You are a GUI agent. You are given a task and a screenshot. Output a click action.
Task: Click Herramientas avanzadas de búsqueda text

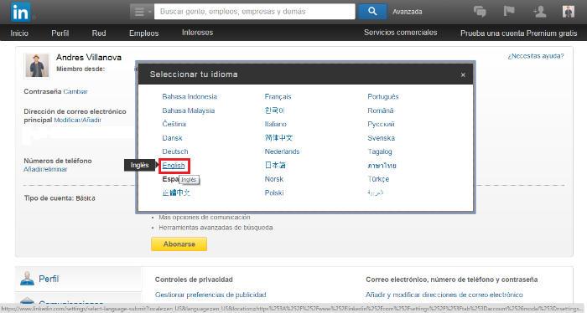pyautogui.click(x=216, y=228)
